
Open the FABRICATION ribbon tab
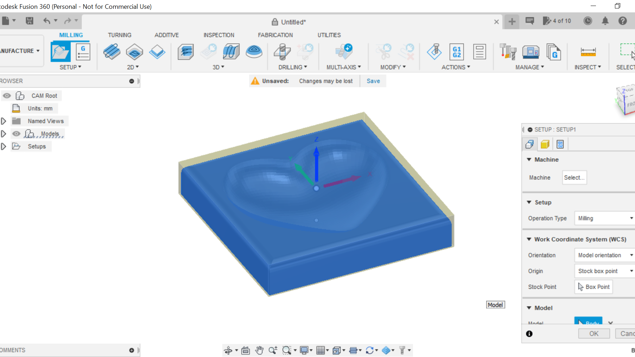click(275, 35)
